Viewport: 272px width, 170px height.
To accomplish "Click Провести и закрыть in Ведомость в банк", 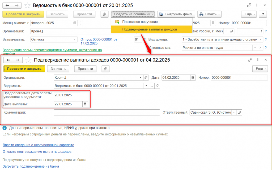I will click(x=23, y=14).
